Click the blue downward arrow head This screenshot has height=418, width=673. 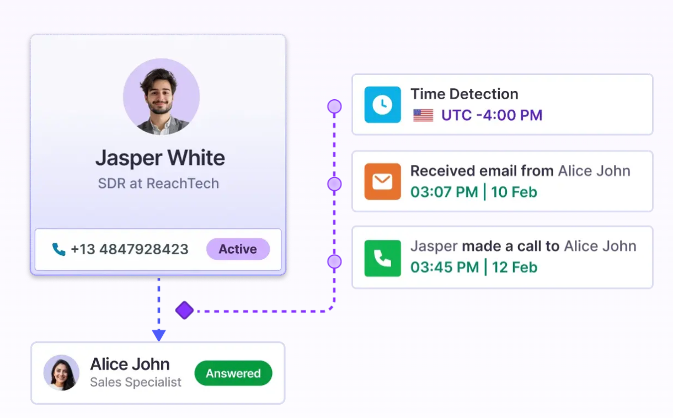(x=159, y=335)
